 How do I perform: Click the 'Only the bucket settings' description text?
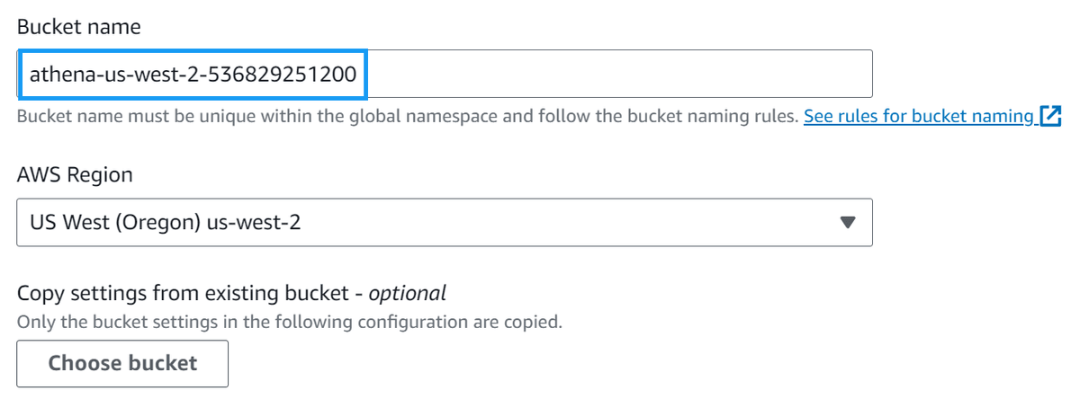[x=289, y=321]
